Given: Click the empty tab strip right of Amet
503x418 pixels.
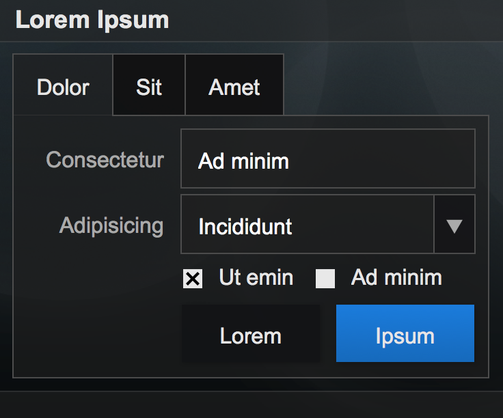Looking at the screenshot, I should point(383,85).
